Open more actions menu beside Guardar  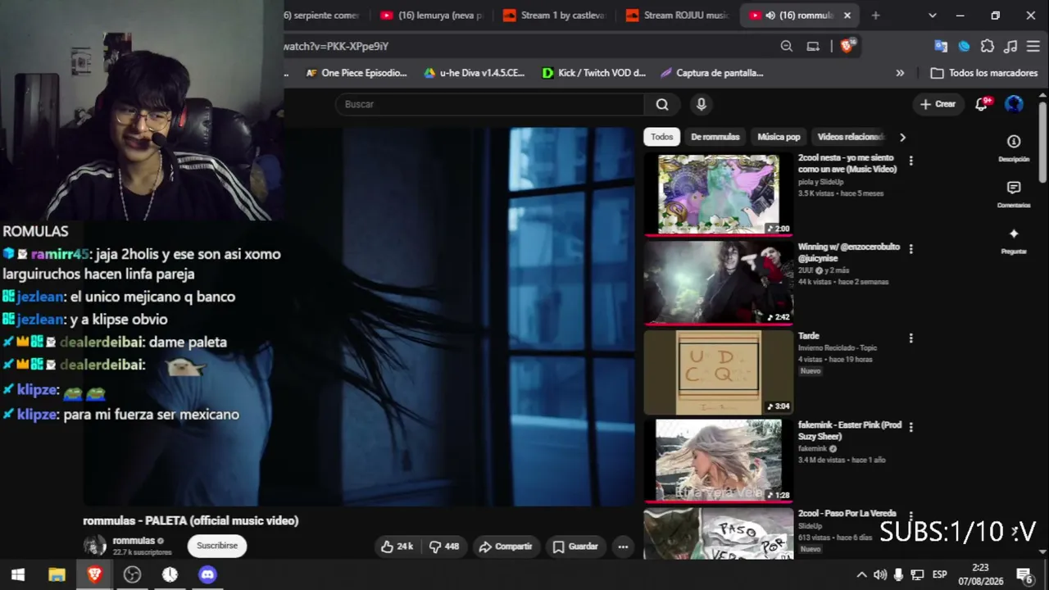(623, 547)
